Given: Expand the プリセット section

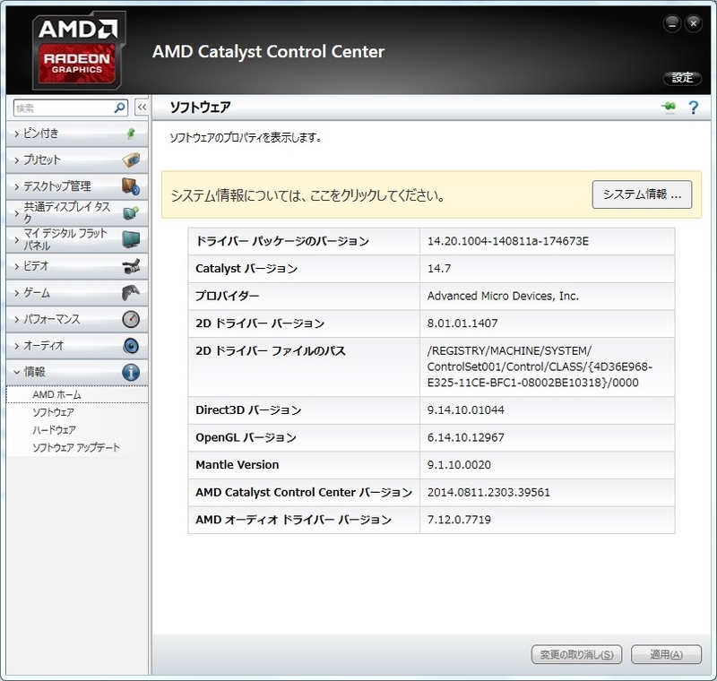Looking at the screenshot, I should (x=77, y=160).
